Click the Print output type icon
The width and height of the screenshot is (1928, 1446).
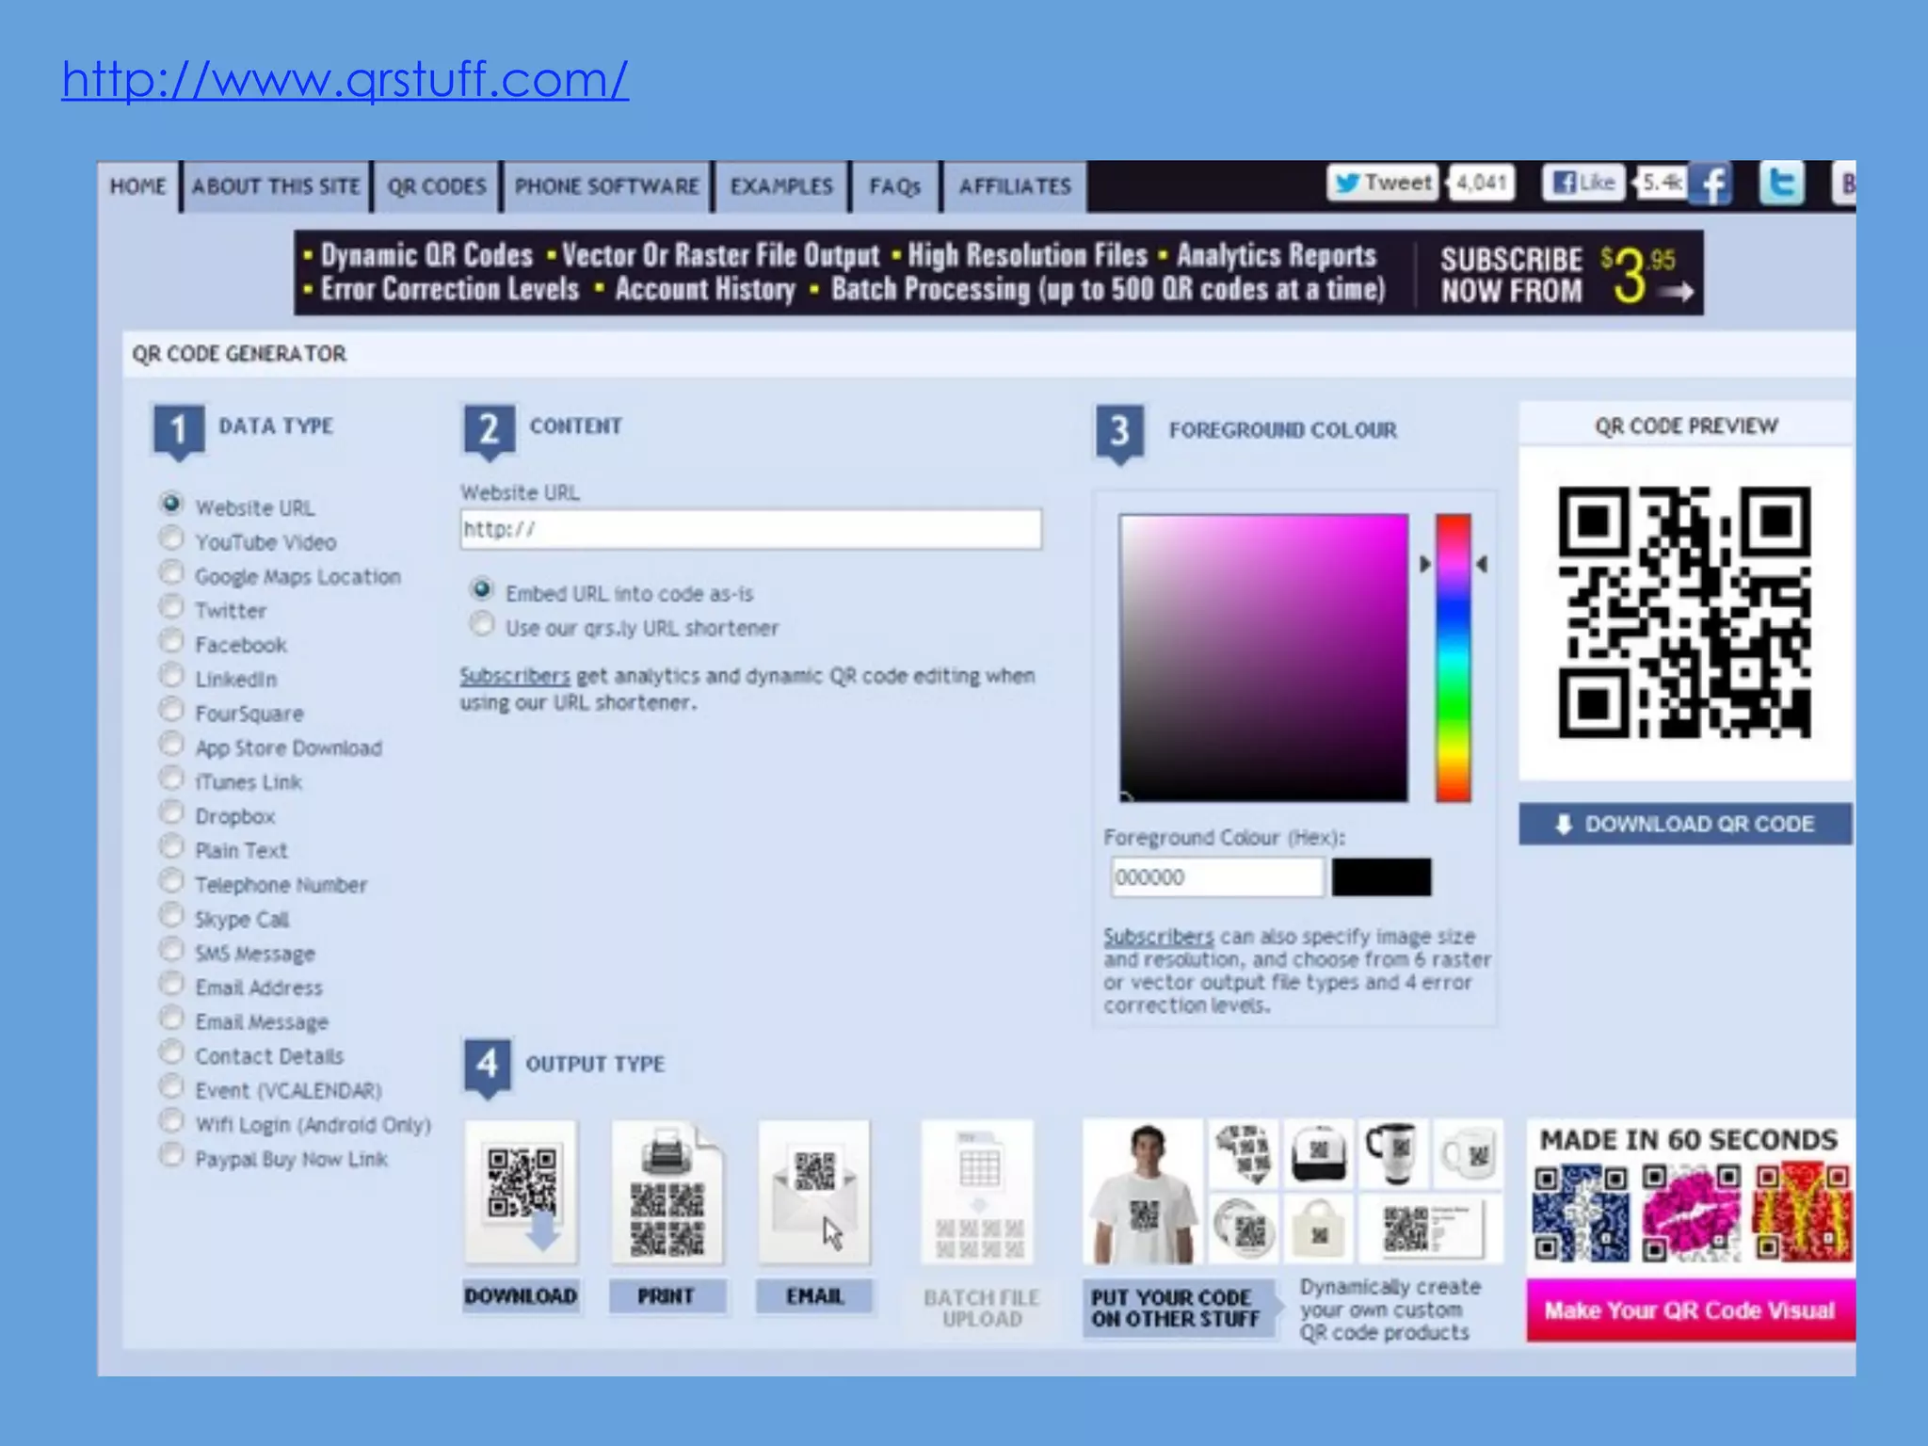667,1192
